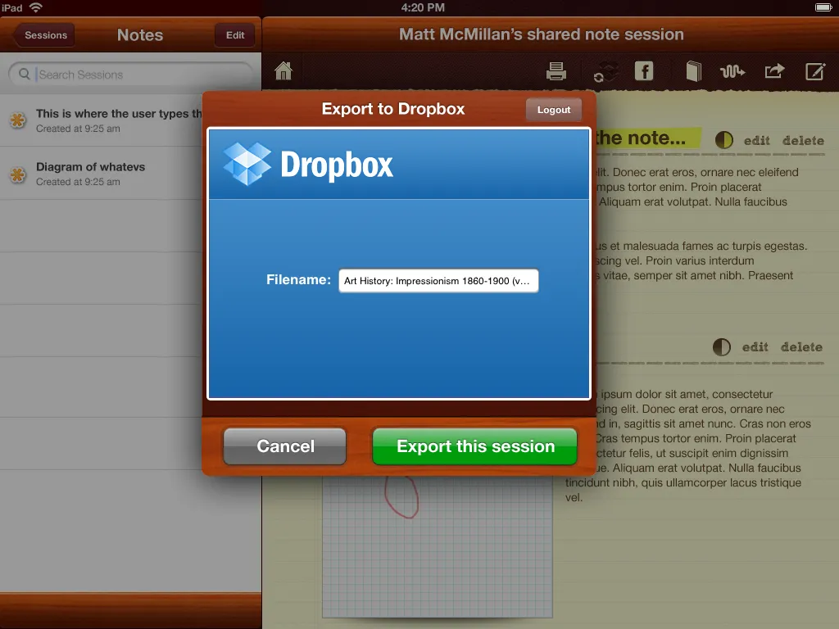
Task: Focus the Filename text field
Action: click(438, 281)
